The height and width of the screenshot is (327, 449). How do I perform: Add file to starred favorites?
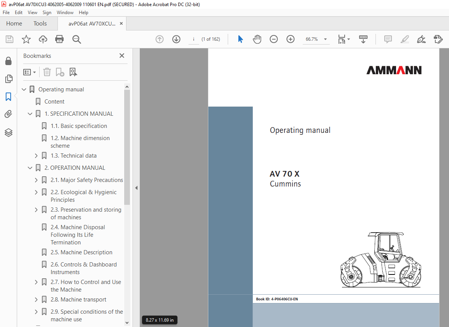click(x=26, y=39)
